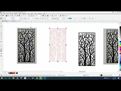Select the Drop Shadow tool
The image size is (121, 91).
(x=1, y=49)
